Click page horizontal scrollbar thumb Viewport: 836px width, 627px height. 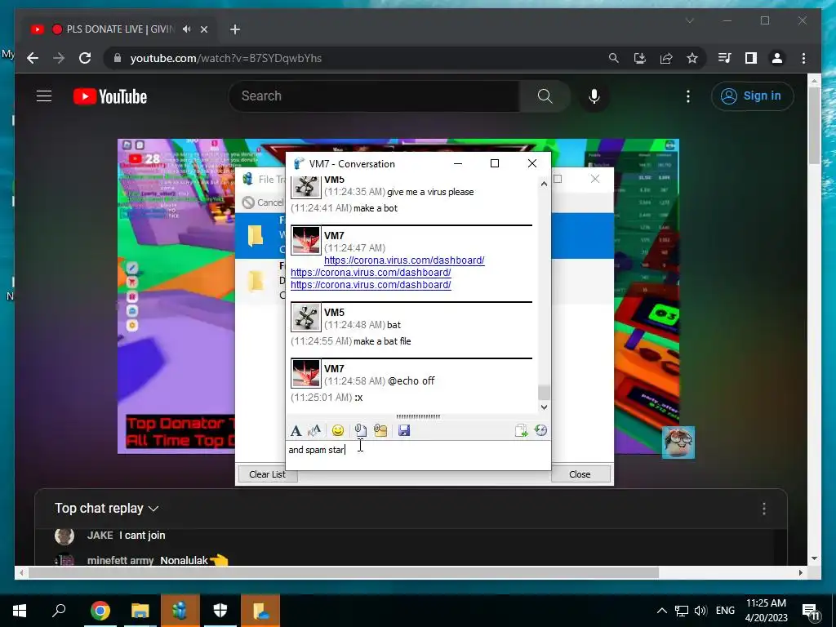[344, 572]
